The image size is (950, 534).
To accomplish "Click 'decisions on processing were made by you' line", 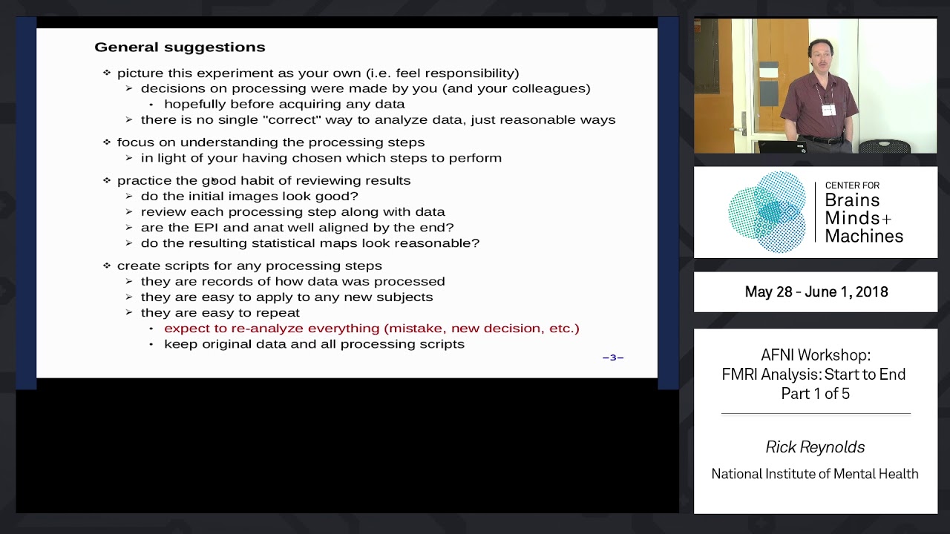I will 365,88.
